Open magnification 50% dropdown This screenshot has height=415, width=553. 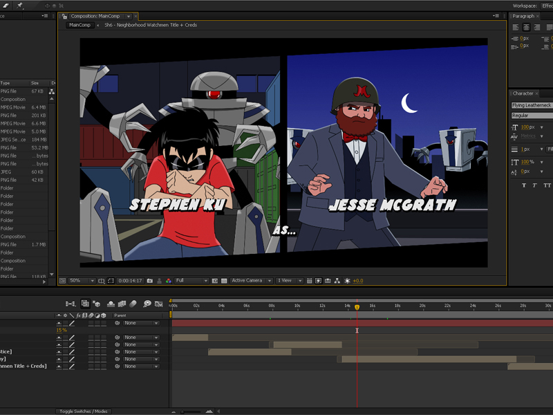coord(82,281)
